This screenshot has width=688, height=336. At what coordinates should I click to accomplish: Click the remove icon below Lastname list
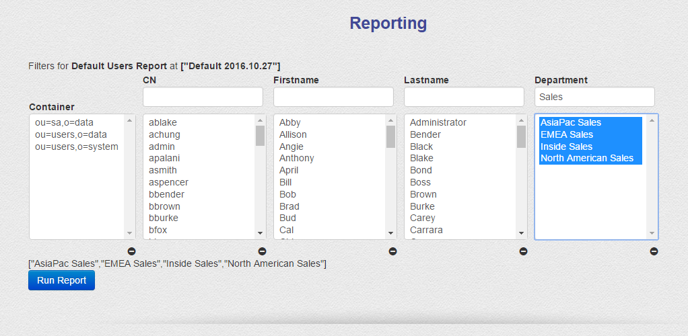(523, 251)
